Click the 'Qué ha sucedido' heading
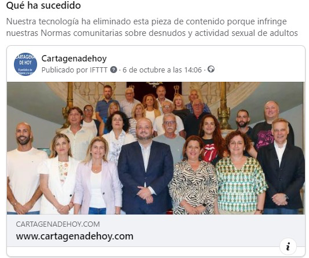Image resolution: width=309 pixels, height=258 pixels. coord(43,5)
